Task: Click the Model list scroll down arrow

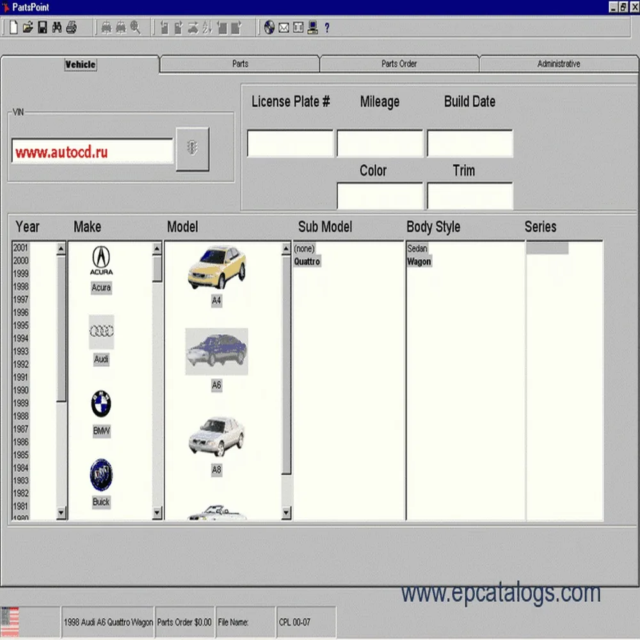Action: click(286, 512)
